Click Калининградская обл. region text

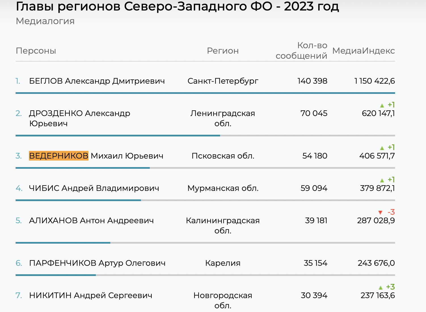pos(223,225)
